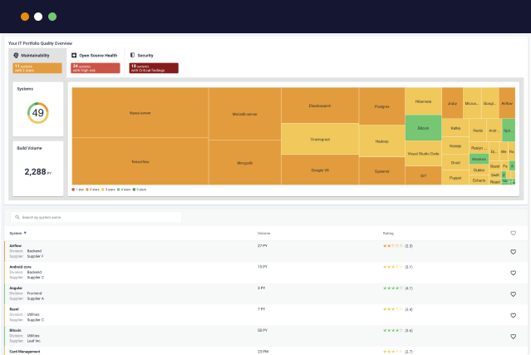Select the Echarts treemap block
The image size is (531, 355).
(x=479, y=180)
